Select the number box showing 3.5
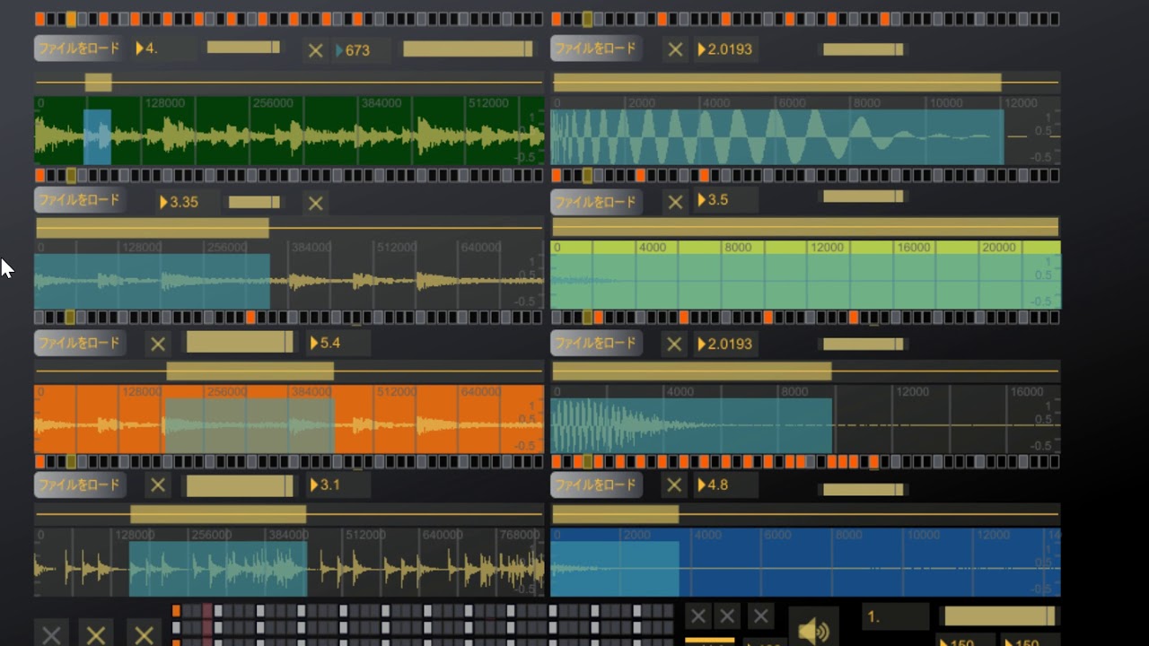The width and height of the screenshot is (1149, 646). click(726, 200)
